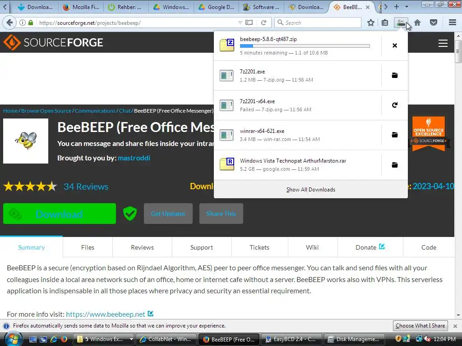
Task: Toggle Reader View in address bar
Action: click(x=249, y=23)
